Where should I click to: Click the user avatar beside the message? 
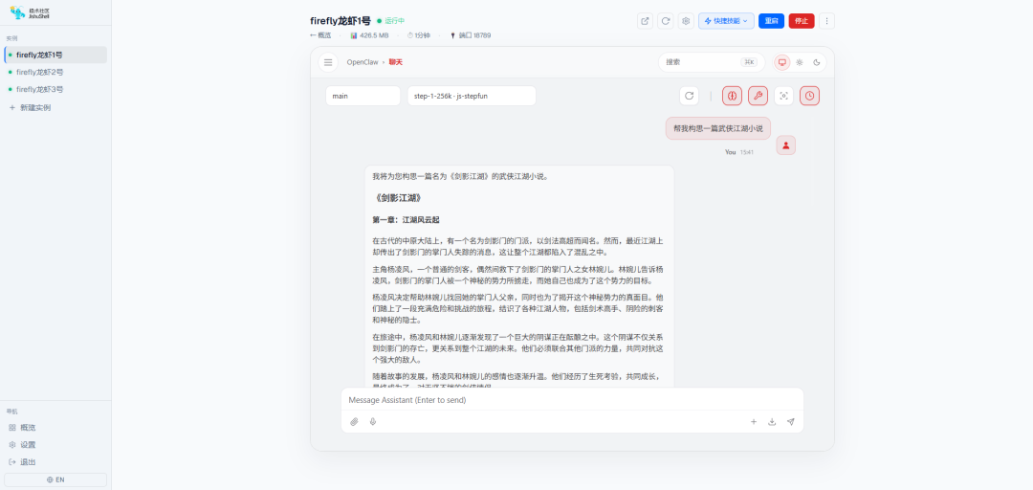pyautogui.click(x=785, y=145)
